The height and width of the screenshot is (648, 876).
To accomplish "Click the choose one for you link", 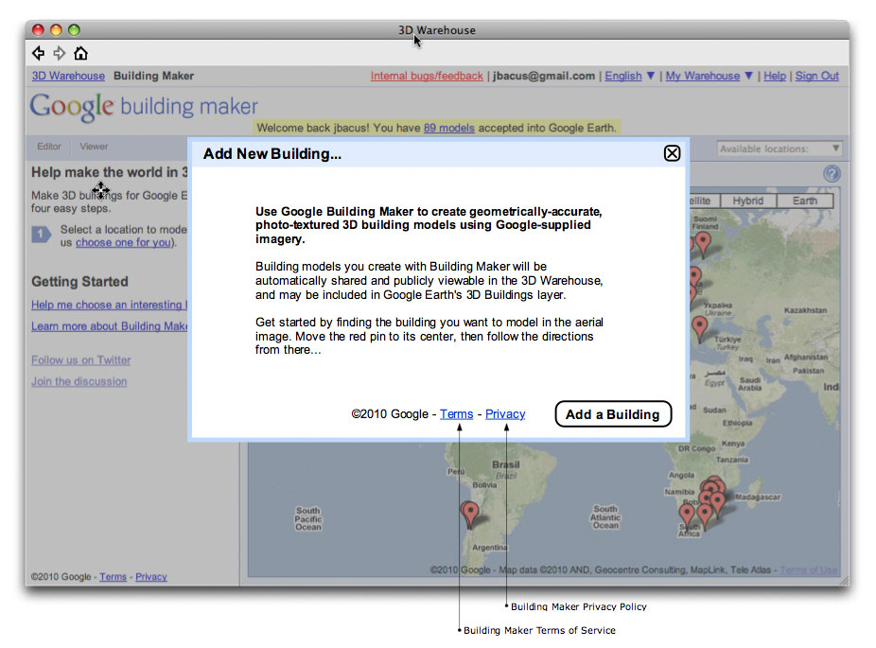I will pyautogui.click(x=124, y=242).
